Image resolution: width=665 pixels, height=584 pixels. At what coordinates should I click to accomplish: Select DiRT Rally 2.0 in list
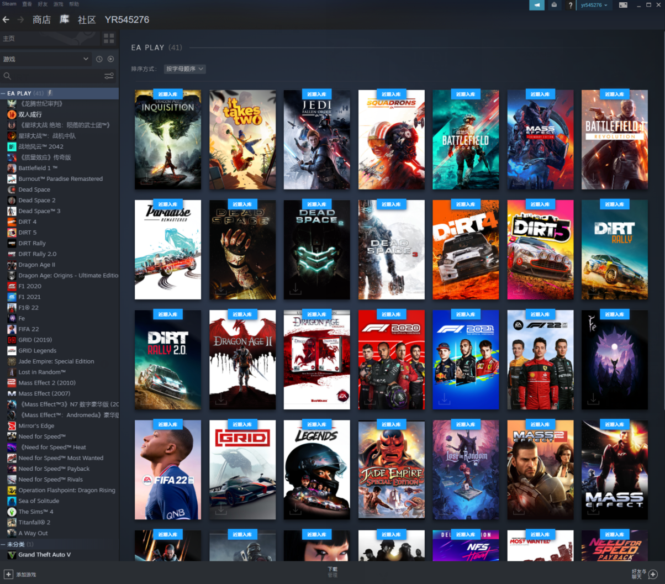tap(59, 254)
